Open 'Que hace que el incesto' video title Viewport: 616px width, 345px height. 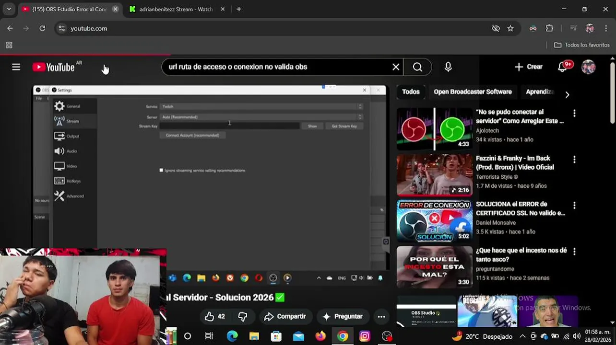click(x=521, y=255)
